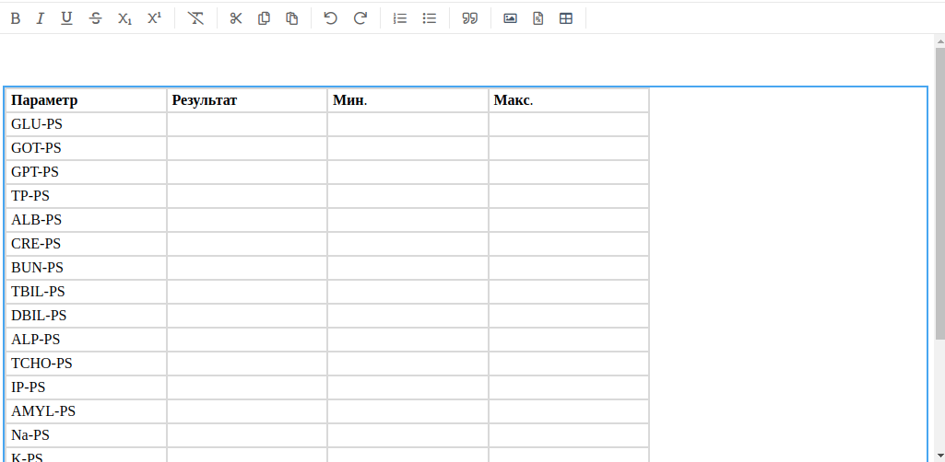945x462 pixels.
Task: Click the document icon after the image icon
Action: [x=538, y=18]
